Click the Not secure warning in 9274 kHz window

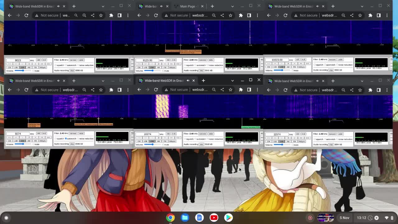46,90
